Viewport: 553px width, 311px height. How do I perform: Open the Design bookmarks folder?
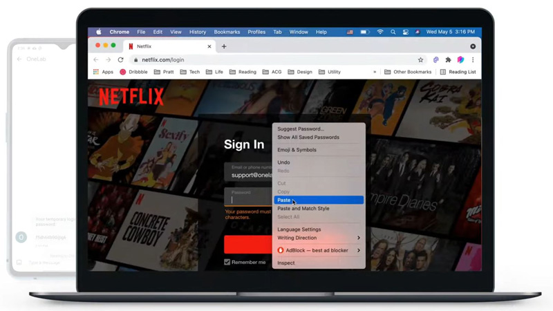pos(300,72)
